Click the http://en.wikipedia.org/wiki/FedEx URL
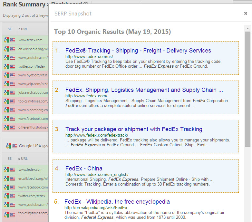The height and width of the screenshot is (222, 252). pyautogui.click(x=96, y=208)
